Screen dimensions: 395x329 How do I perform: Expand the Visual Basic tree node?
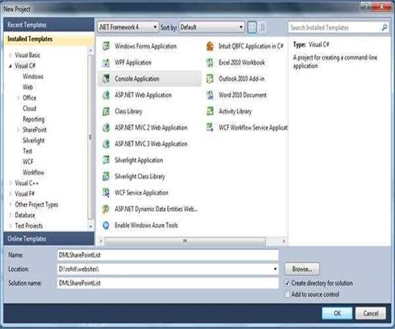(10, 55)
